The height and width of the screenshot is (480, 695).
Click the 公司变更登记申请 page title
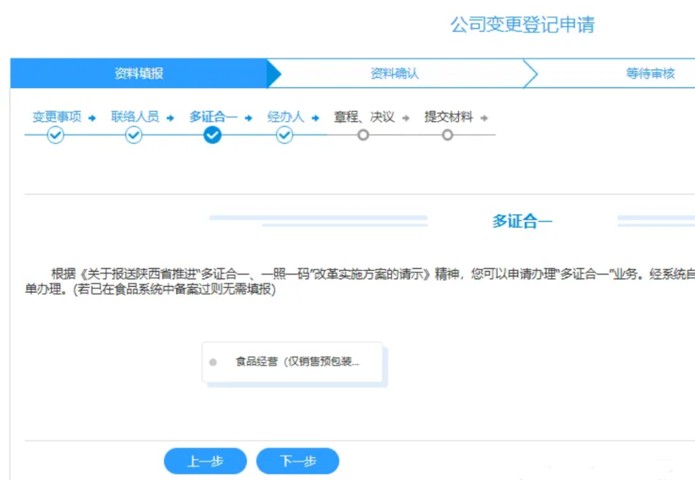[523, 25]
